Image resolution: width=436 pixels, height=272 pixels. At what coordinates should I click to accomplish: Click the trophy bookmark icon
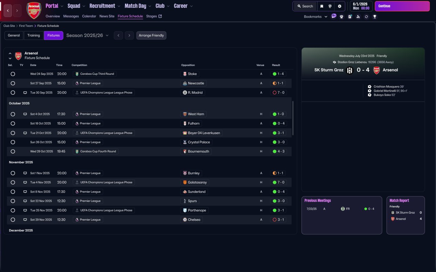[x=375, y=17]
